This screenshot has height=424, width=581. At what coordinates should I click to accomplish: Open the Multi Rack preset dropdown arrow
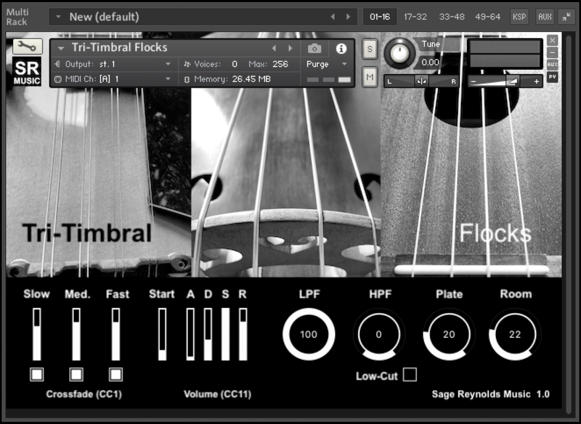(58, 16)
